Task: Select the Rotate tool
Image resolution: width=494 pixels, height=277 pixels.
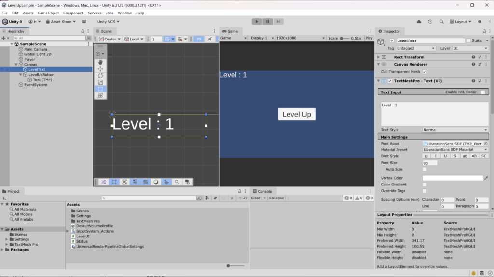Action: pos(100,76)
